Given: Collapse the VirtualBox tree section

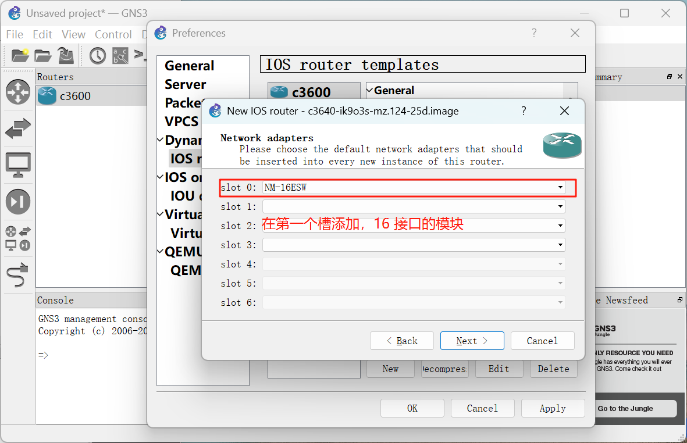Looking at the screenshot, I should [x=161, y=215].
